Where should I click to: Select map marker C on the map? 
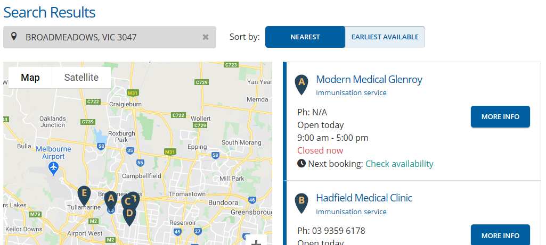(126, 201)
